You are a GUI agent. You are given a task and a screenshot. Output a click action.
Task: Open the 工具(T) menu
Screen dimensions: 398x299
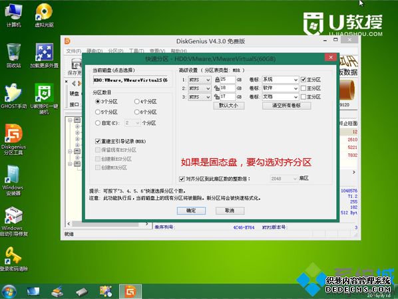136,51
